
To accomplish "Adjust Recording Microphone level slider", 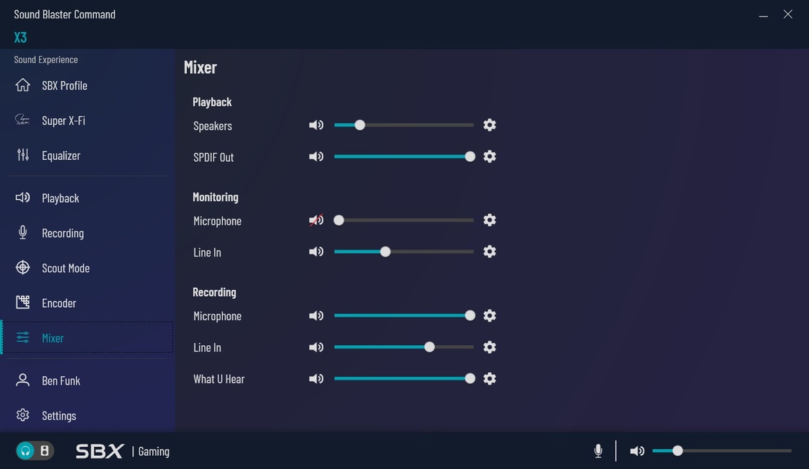I will 404,315.
